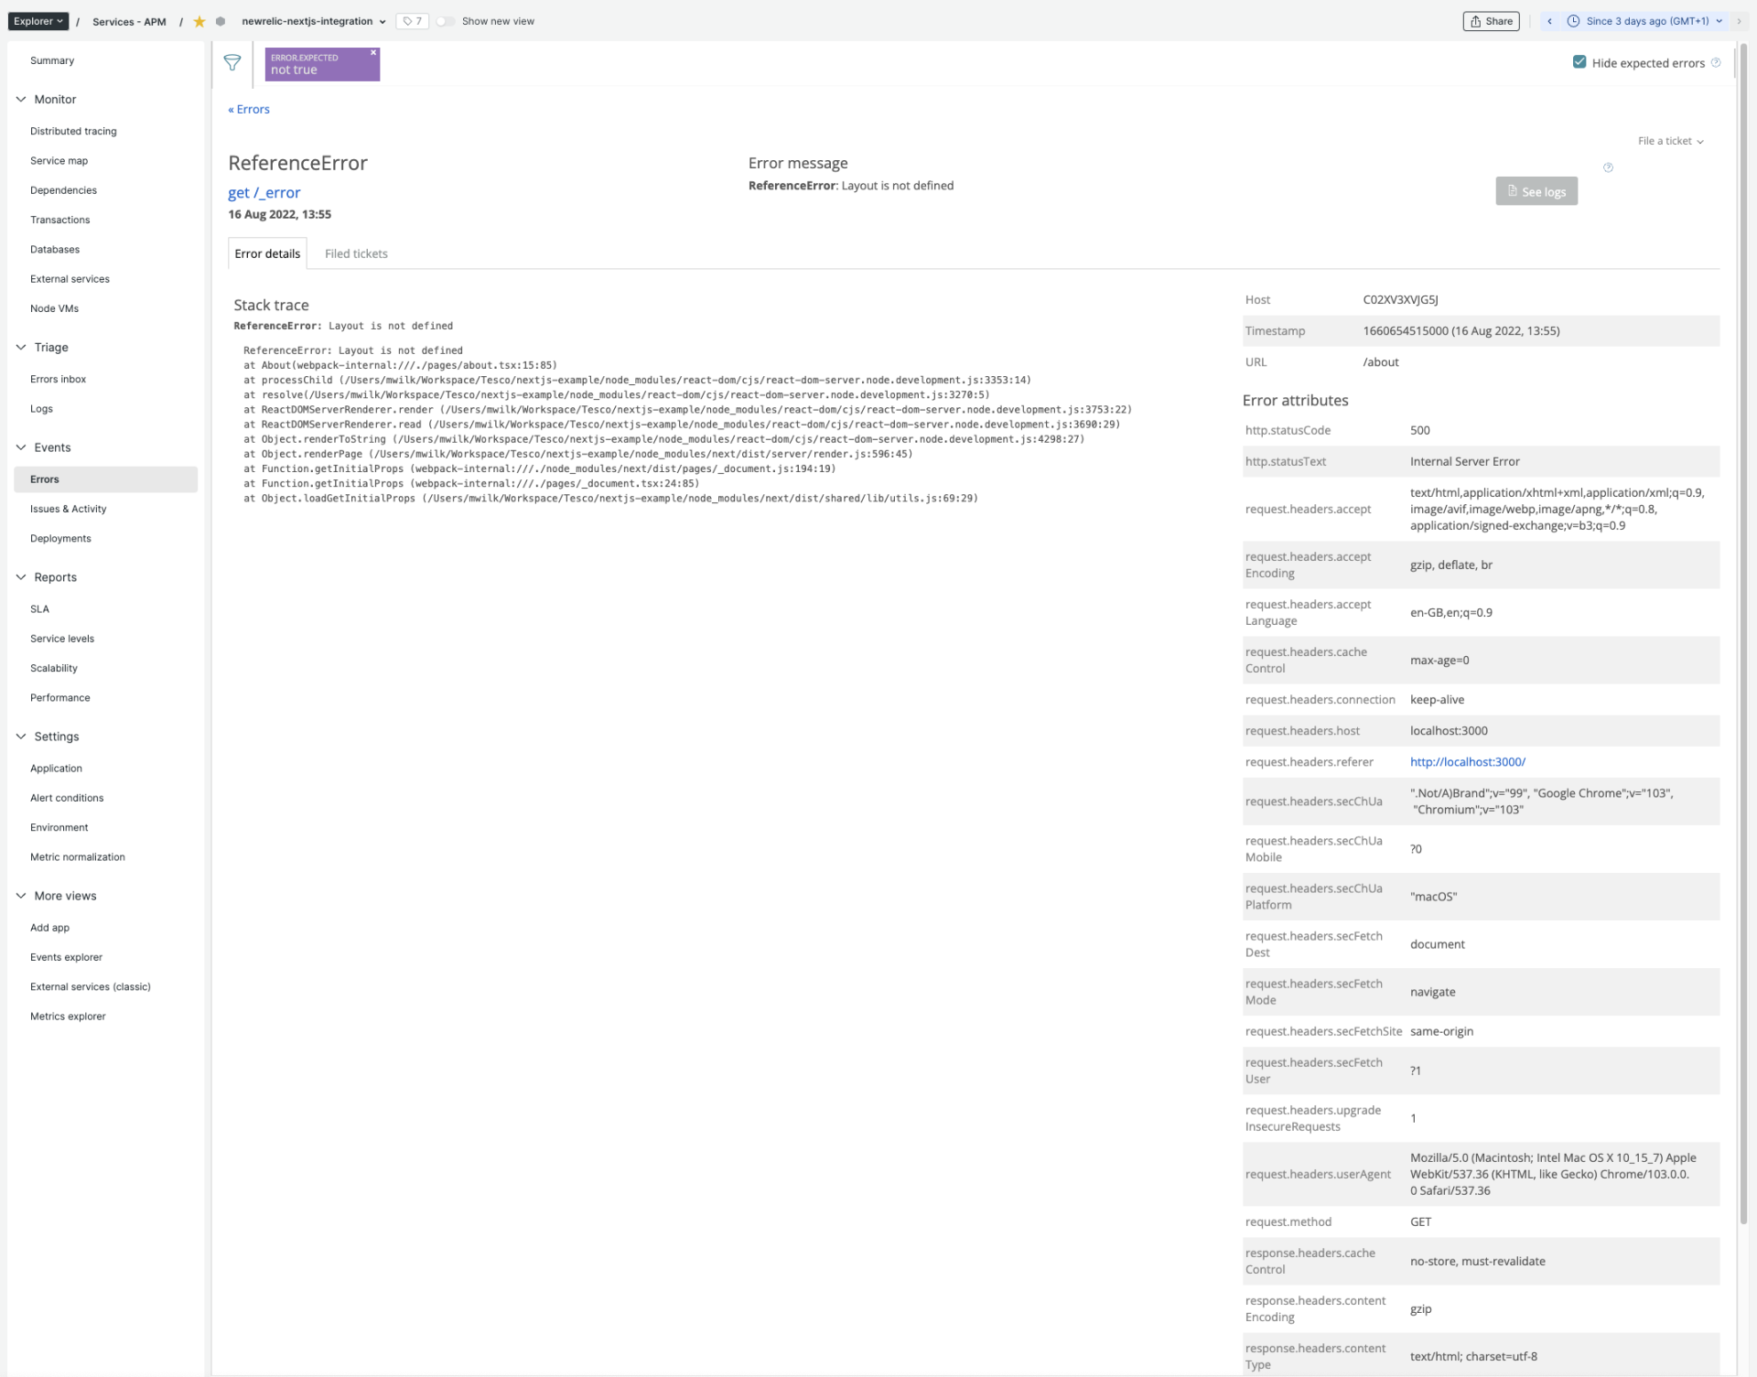Toggle Show new view switch
1757x1377 pixels.
tap(445, 20)
